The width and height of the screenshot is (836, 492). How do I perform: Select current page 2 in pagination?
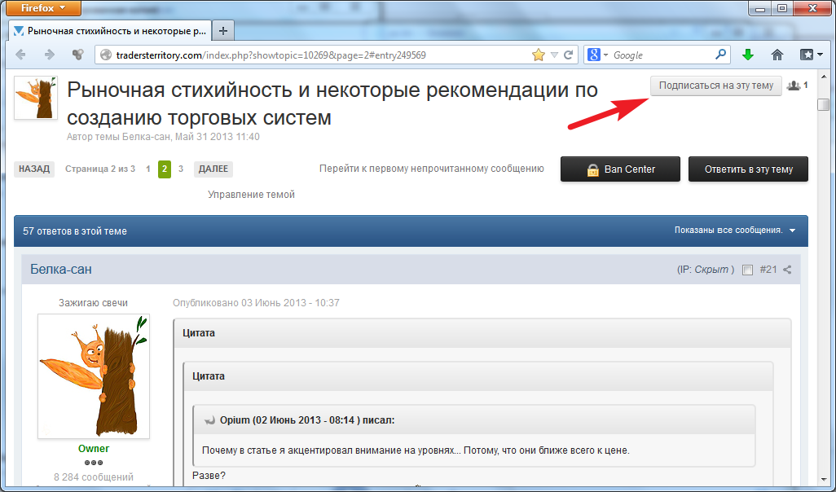(x=165, y=169)
